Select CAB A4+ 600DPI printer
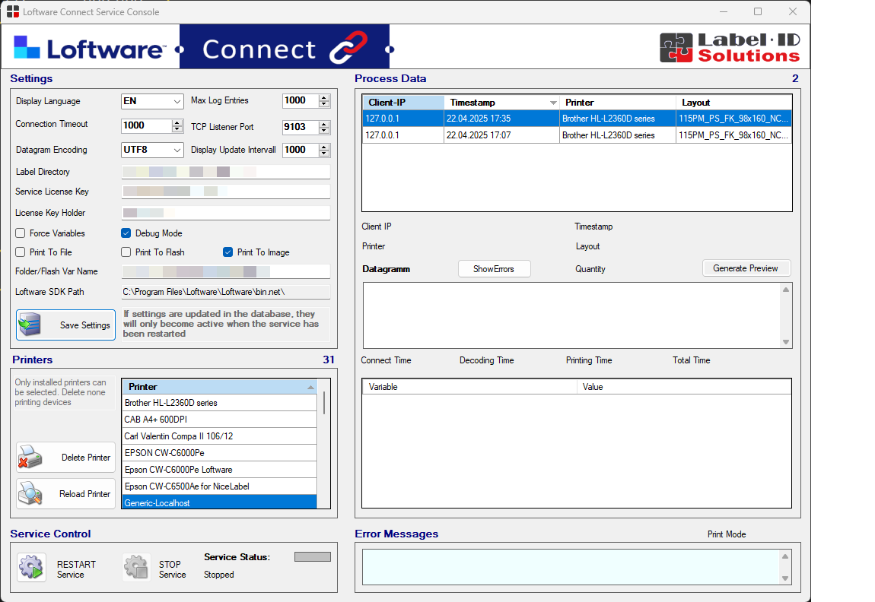Image resolution: width=875 pixels, height=602 pixels. [219, 420]
